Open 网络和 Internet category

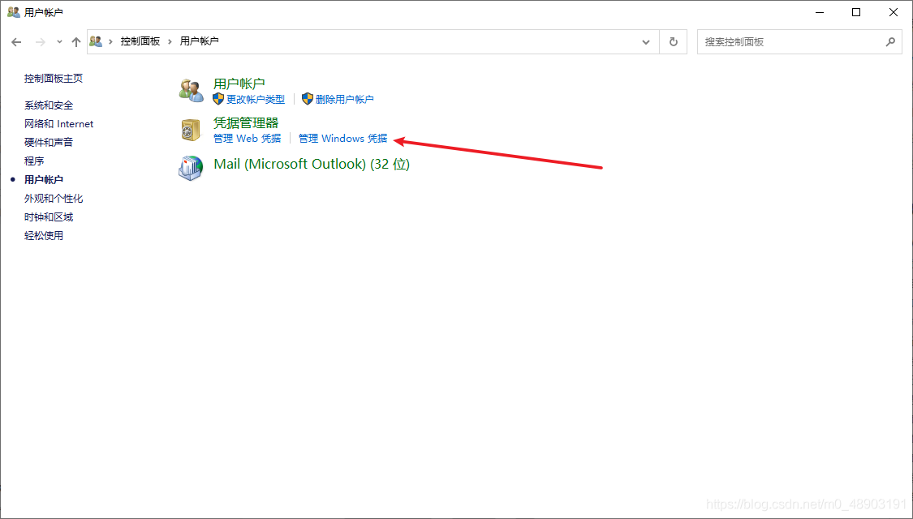(x=58, y=124)
